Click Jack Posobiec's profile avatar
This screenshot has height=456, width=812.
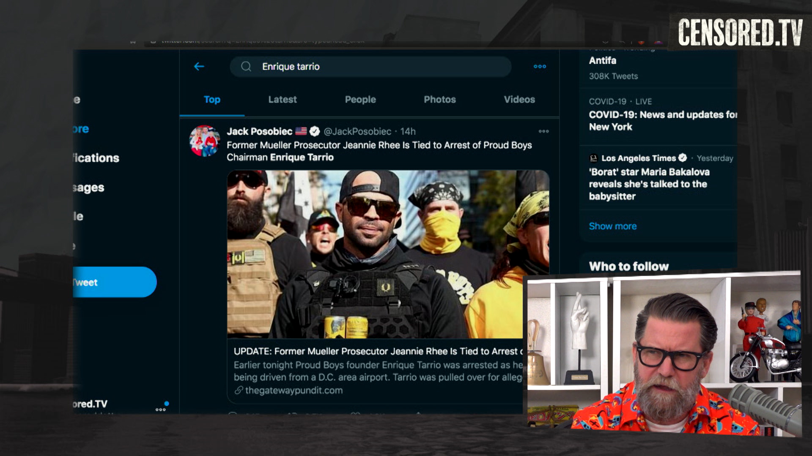[205, 141]
